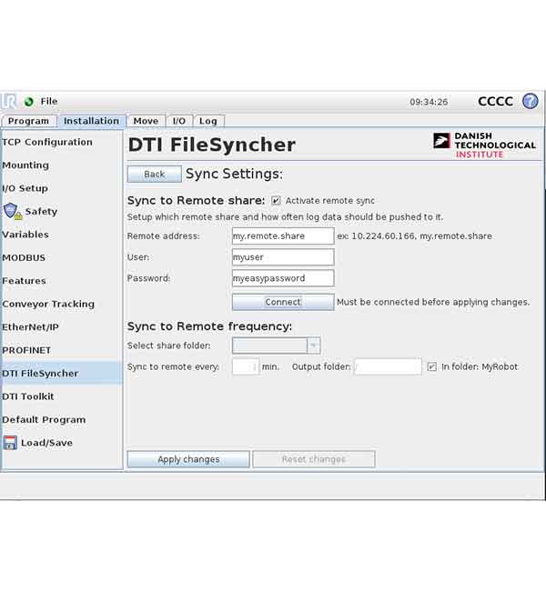Click the example address hint text

click(414, 236)
